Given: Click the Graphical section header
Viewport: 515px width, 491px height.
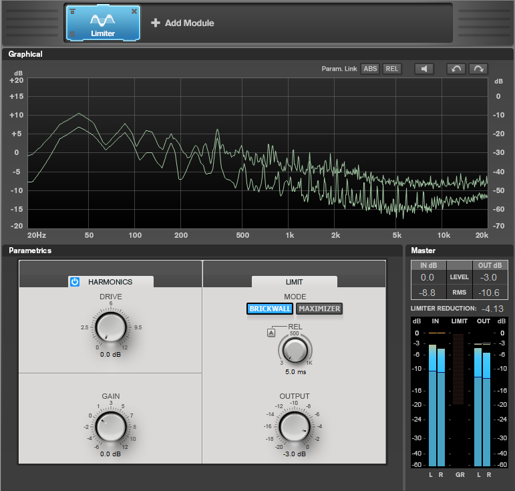Looking at the screenshot, I should (25, 54).
